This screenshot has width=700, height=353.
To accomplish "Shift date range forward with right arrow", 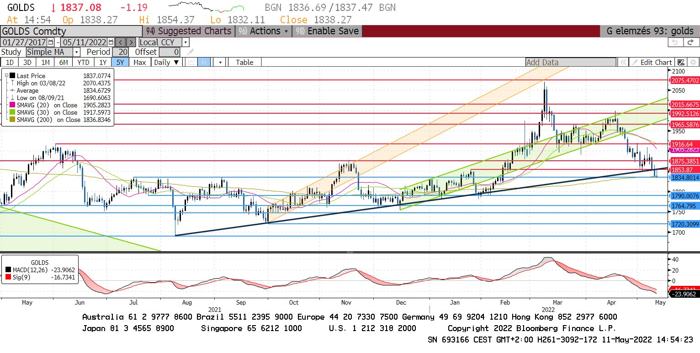I will coord(131,42).
